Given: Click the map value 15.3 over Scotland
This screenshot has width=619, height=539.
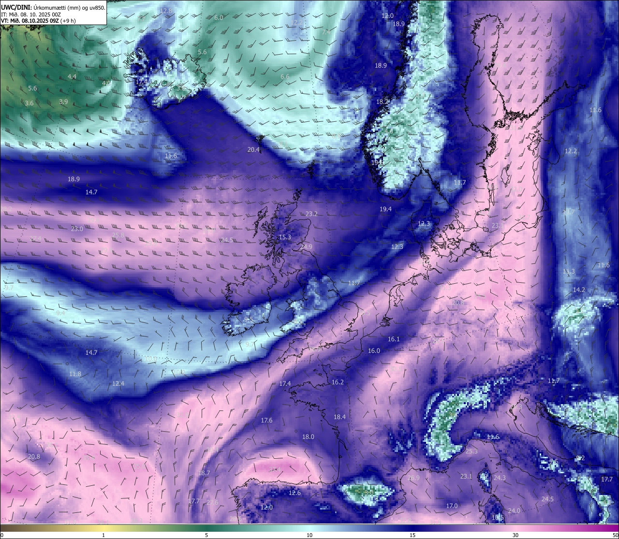Looking at the screenshot, I should click(x=285, y=237).
